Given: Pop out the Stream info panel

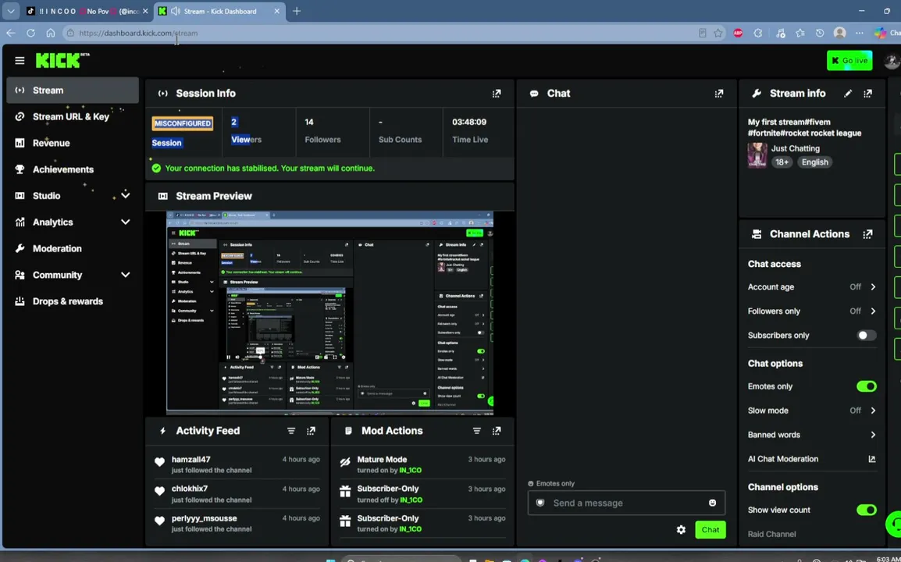Looking at the screenshot, I should pyautogui.click(x=867, y=93).
